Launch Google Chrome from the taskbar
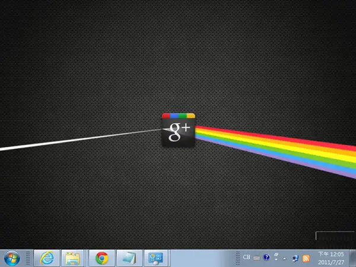This screenshot has height=267, width=356. click(101, 258)
